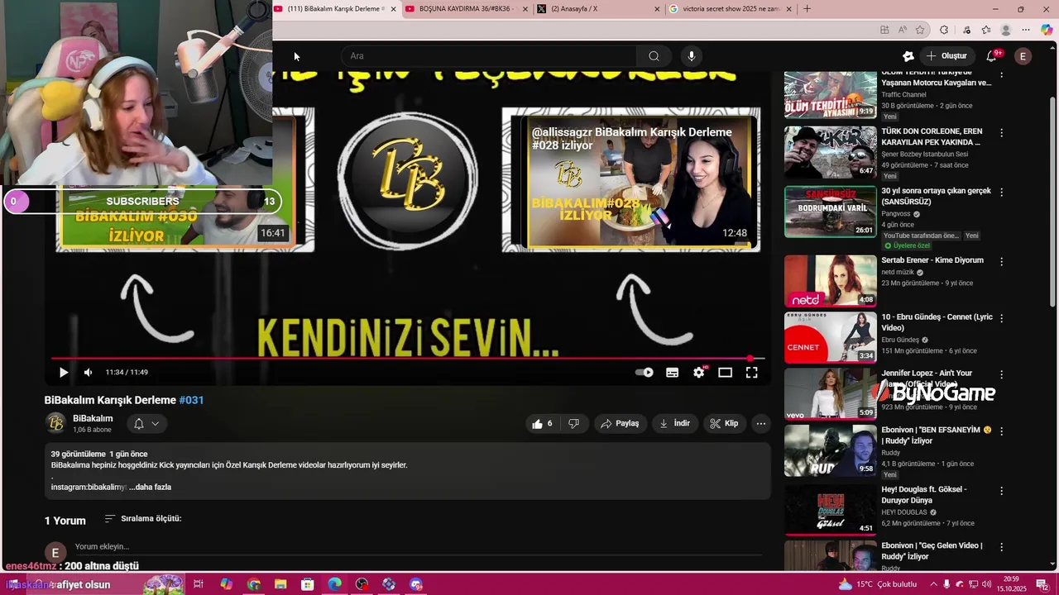Open the split screen icon in address bar
Screen dimensions: 1059x595
click(884, 30)
